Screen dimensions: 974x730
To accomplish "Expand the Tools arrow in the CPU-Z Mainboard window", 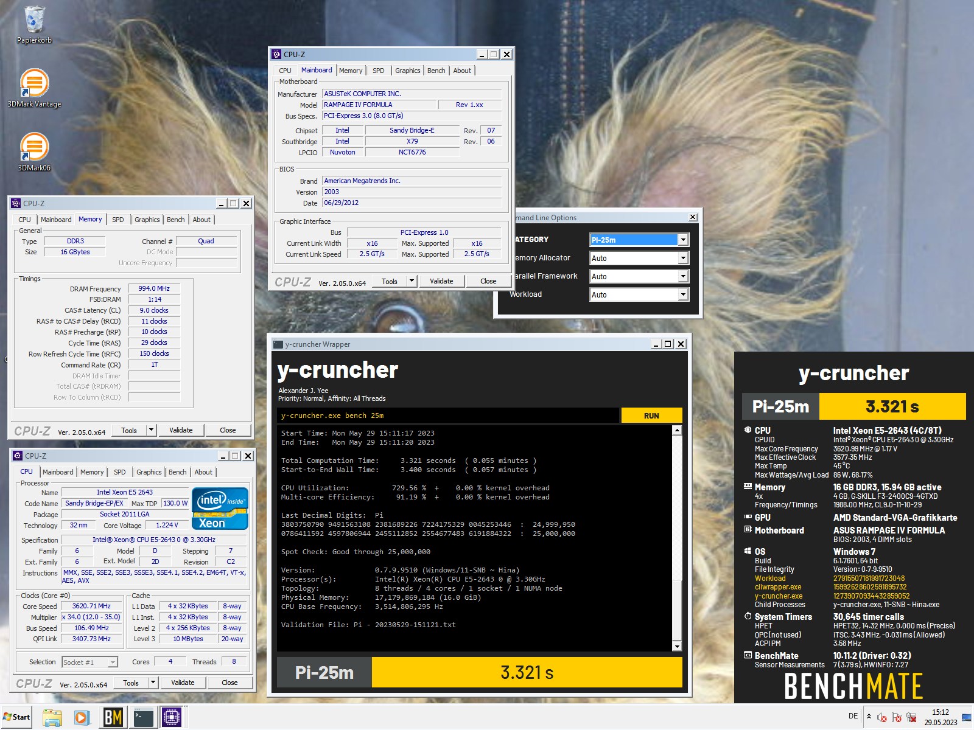I will (x=412, y=281).
